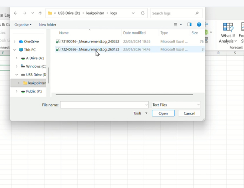The height and width of the screenshot is (188, 244).
Task: Click 23/01/2026 14:46 date entry
Action: click(x=137, y=49)
